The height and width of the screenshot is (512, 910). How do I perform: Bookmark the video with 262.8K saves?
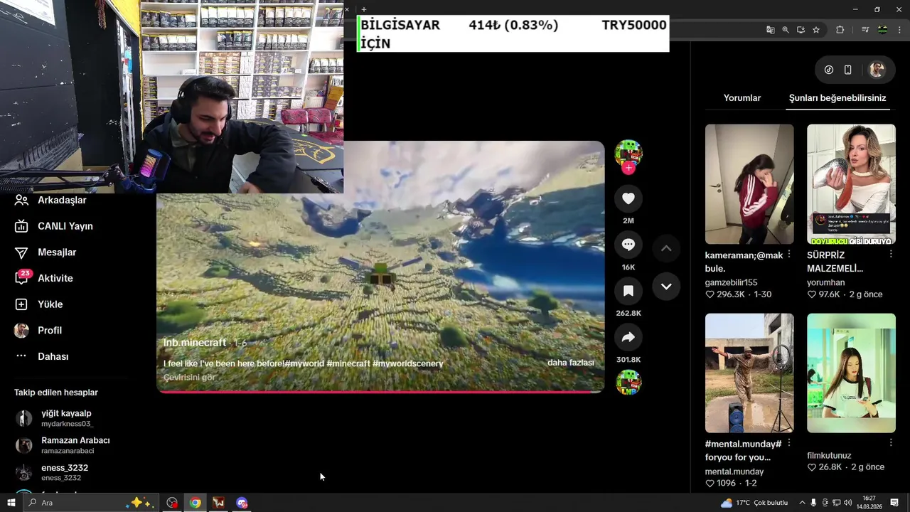pyautogui.click(x=628, y=291)
